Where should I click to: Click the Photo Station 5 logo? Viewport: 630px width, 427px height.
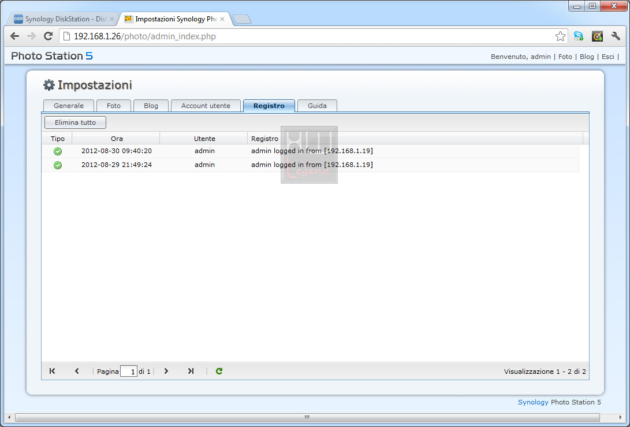[x=52, y=56]
